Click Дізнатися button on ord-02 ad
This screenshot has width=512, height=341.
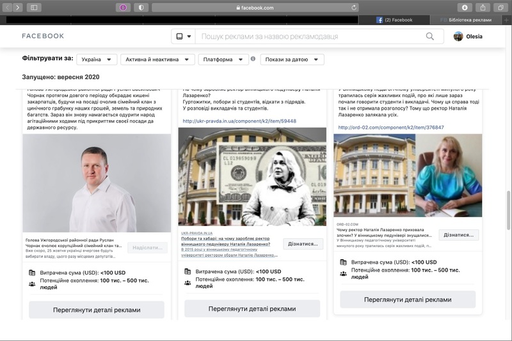pos(458,235)
